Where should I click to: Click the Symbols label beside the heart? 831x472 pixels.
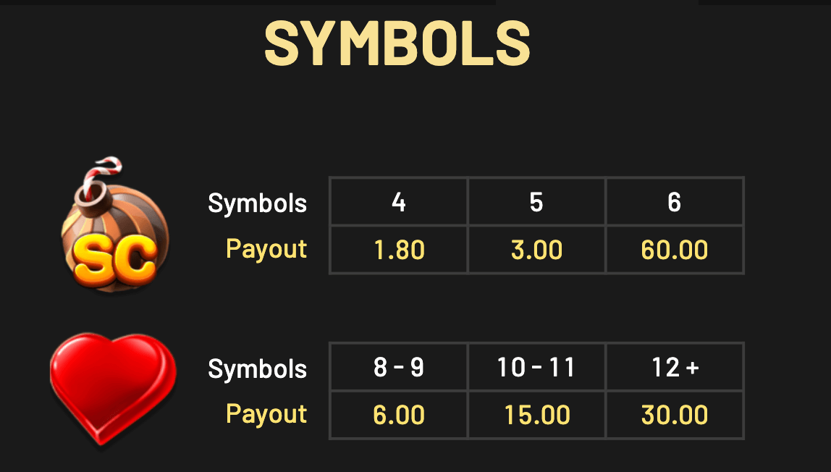pos(257,369)
